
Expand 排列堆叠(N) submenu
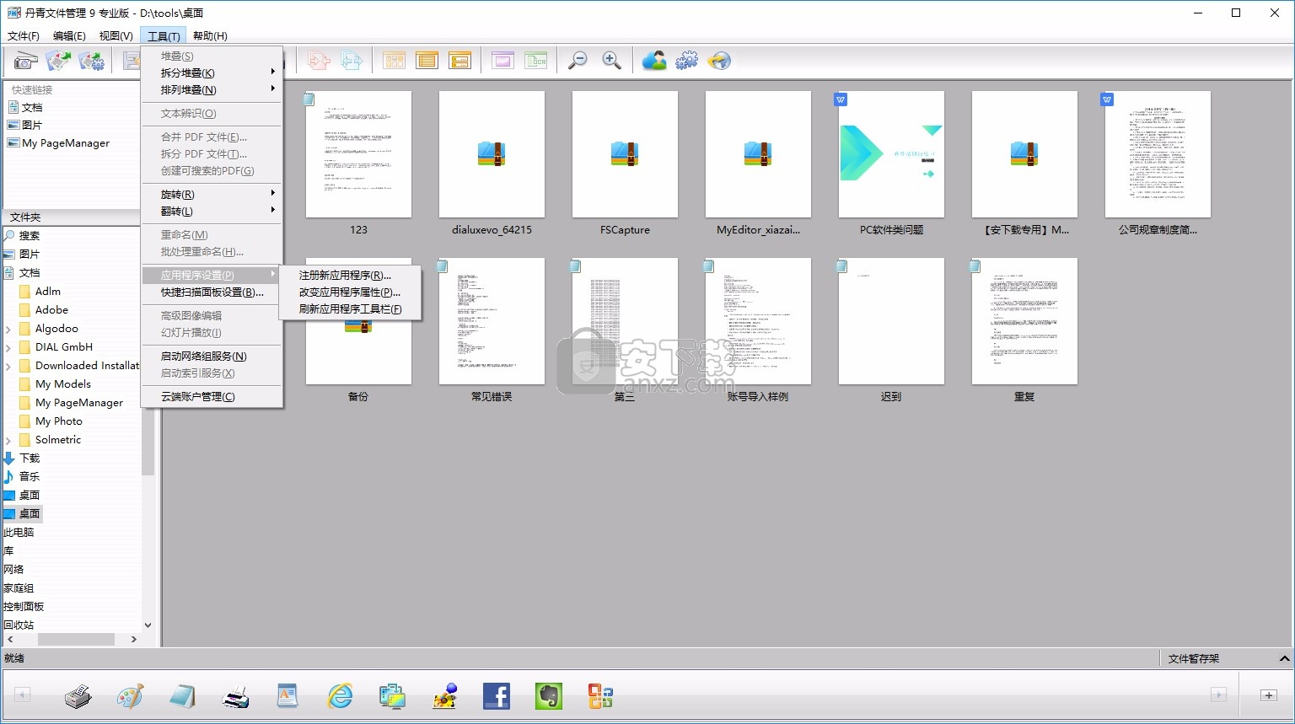click(212, 89)
